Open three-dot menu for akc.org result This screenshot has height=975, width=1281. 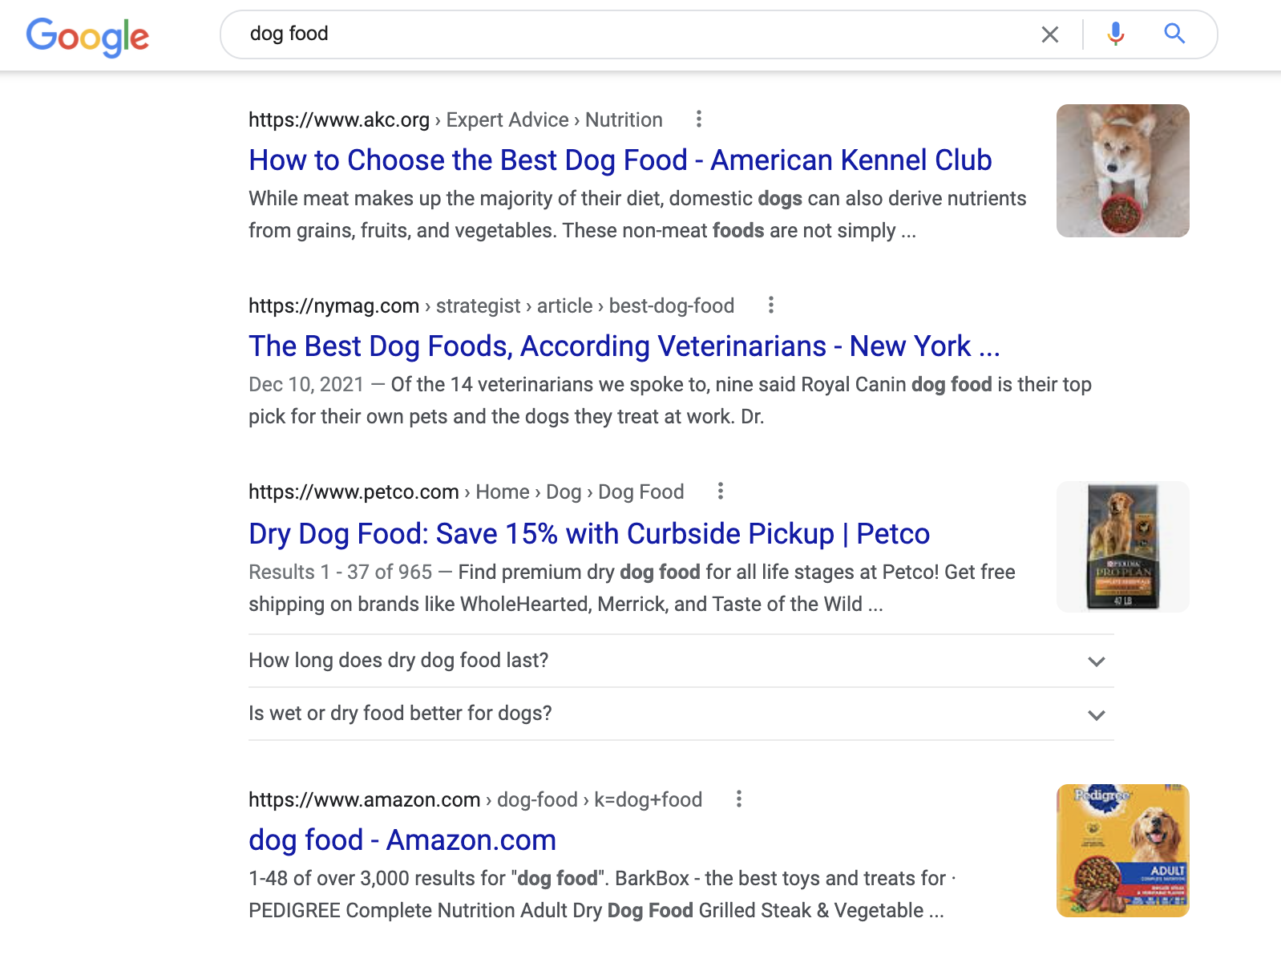point(699,119)
